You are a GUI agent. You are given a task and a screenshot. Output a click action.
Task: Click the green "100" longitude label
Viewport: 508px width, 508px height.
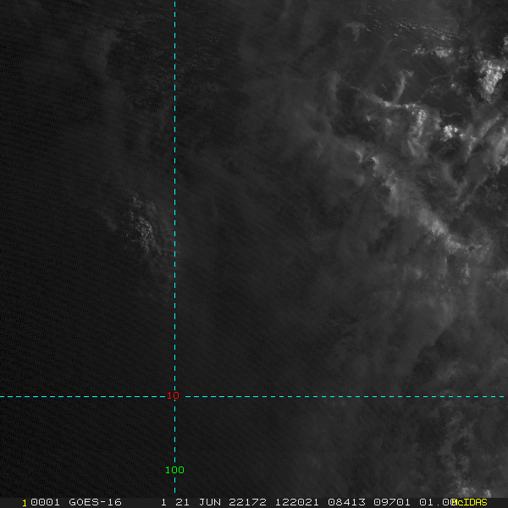click(x=174, y=470)
